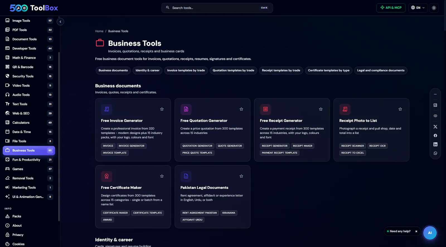Share on WhatsApp via floating panel

tap(435, 153)
